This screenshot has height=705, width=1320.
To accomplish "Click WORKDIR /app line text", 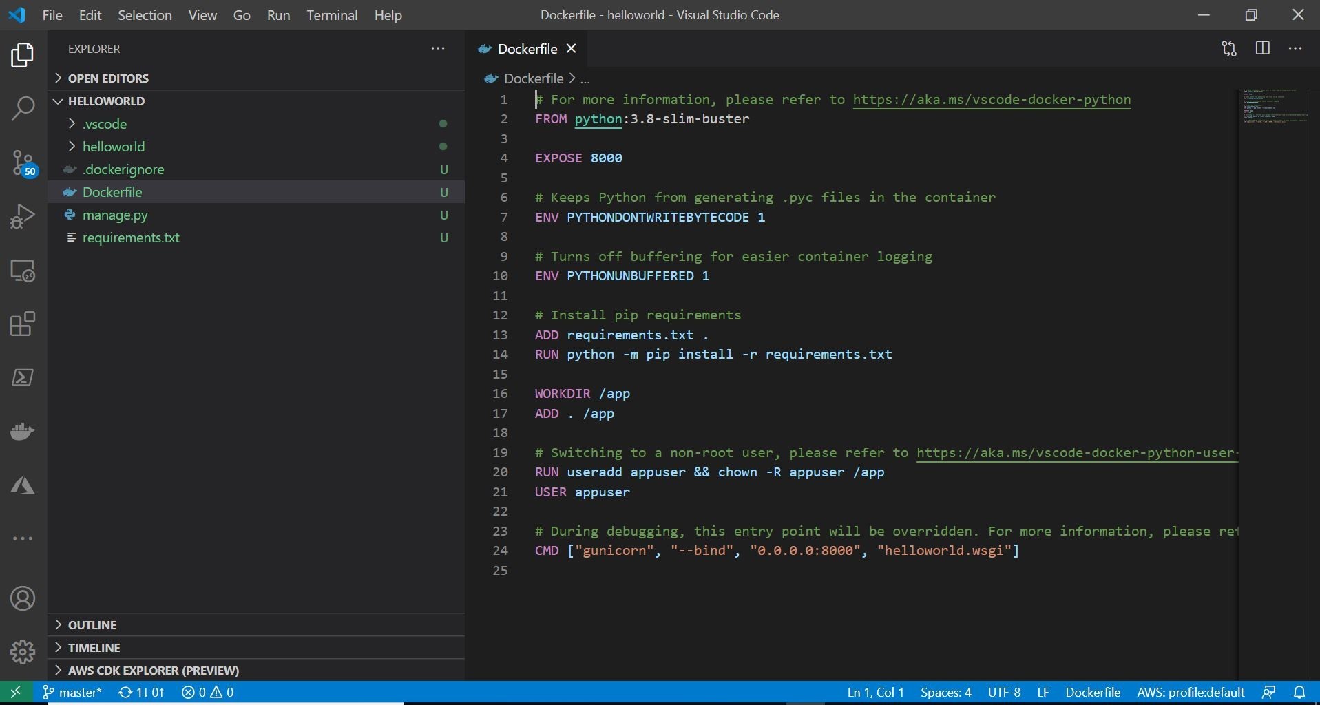I will point(583,394).
